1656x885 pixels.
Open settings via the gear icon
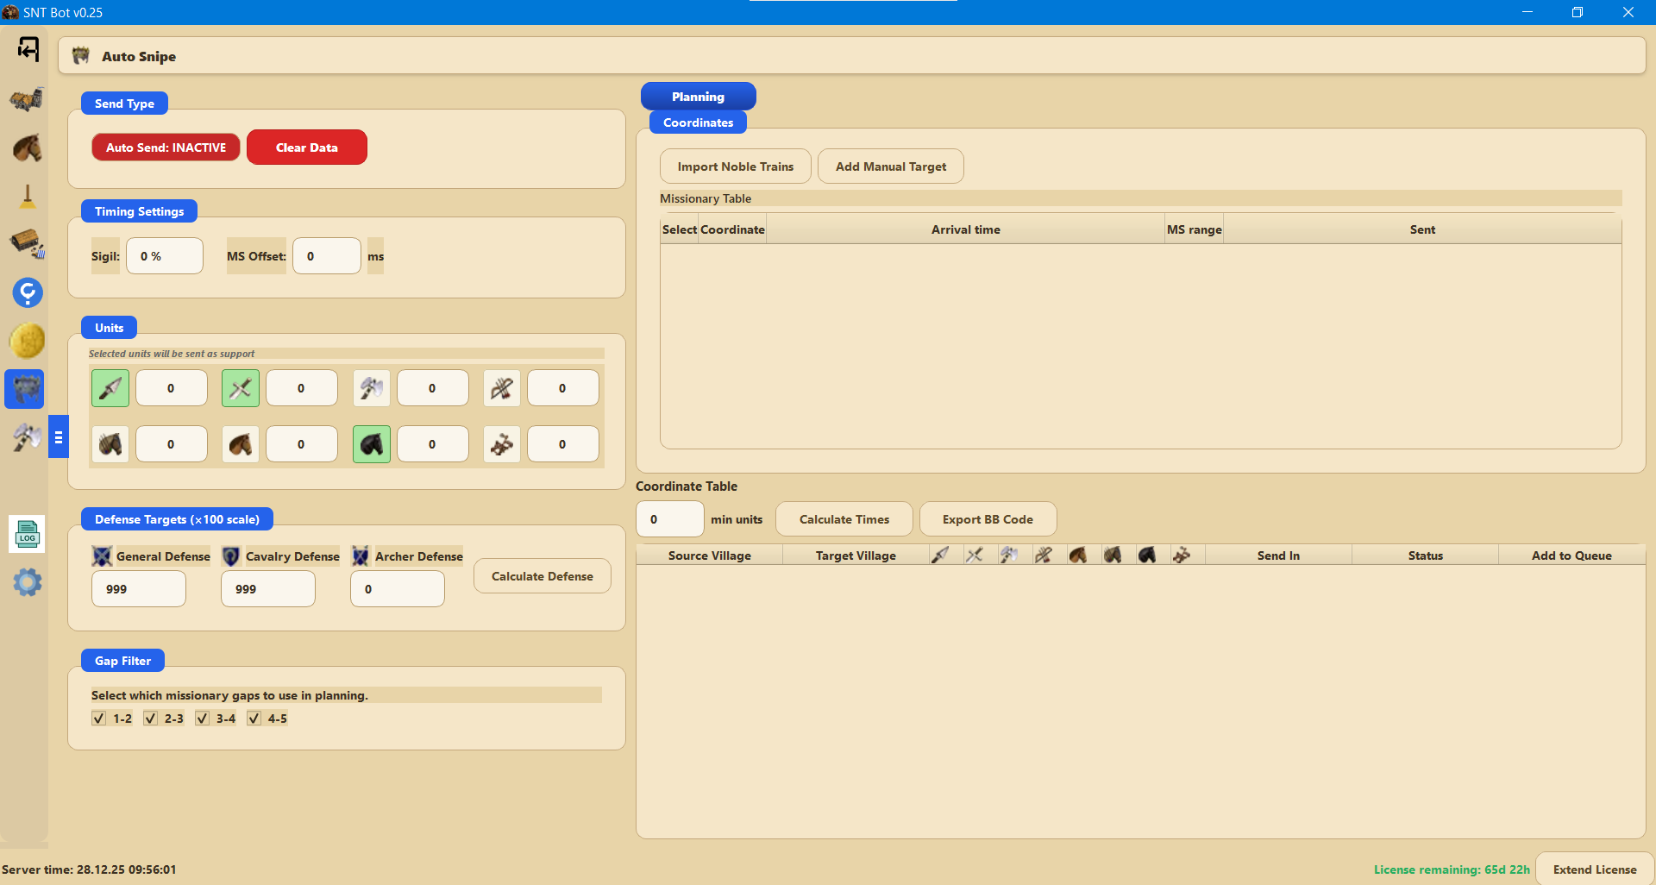coord(27,582)
